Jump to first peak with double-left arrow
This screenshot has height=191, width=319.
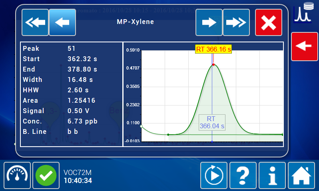[x=35, y=22]
